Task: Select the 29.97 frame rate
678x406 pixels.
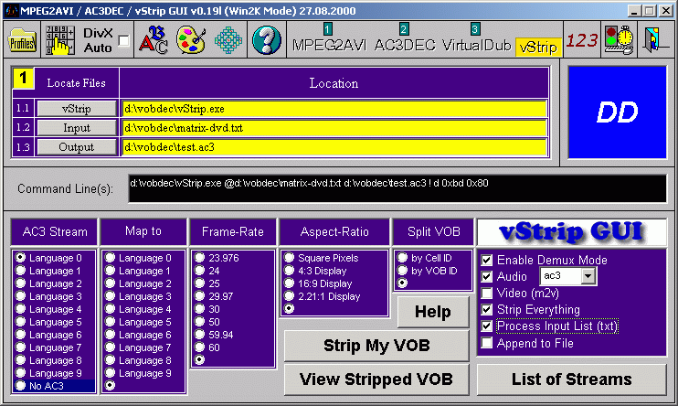Action: tap(199, 296)
